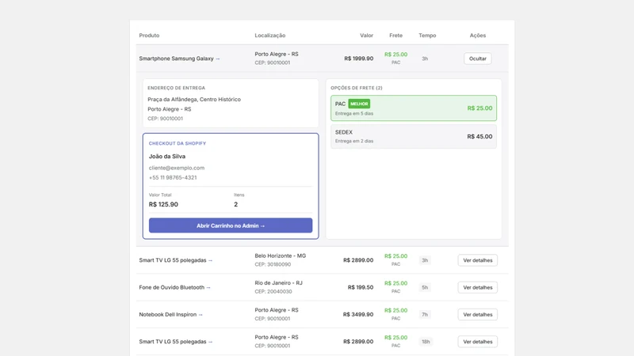Click the R$ 3499.90 value
Screen dimensions: 634x356
click(x=358, y=314)
